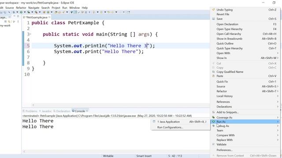Switch to the Problems tab
The image size is (282, 158).
pyautogui.click(x=30, y=111)
